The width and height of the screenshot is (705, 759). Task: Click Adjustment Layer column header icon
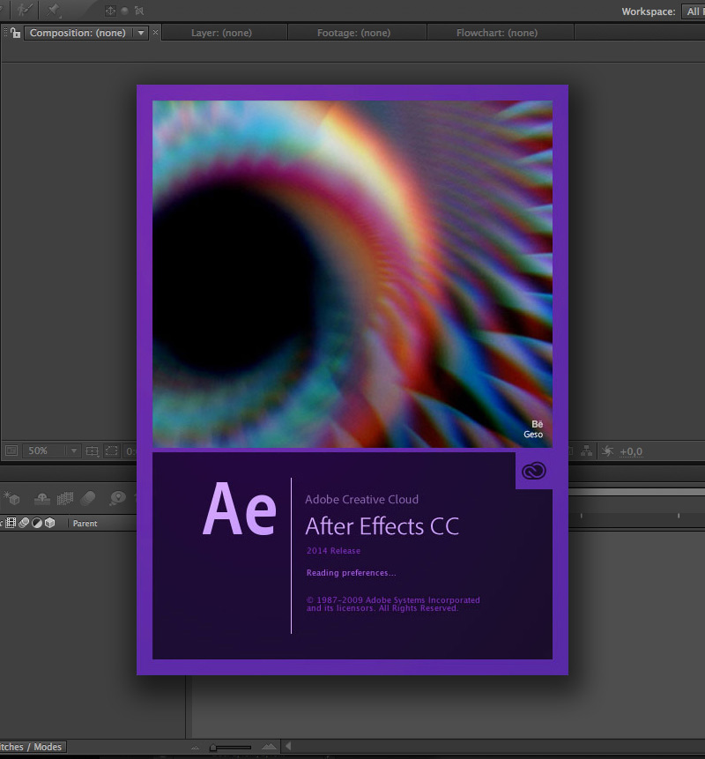(x=37, y=523)
